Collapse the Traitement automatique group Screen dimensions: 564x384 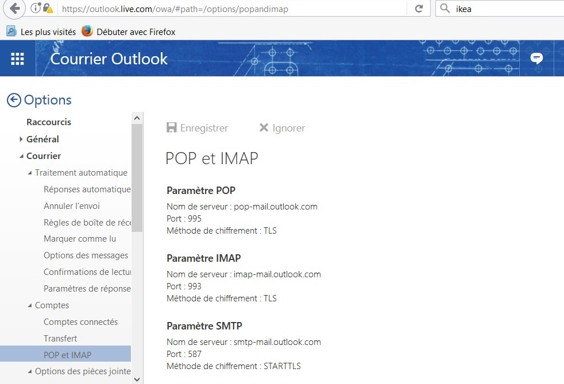pos(30,173)
